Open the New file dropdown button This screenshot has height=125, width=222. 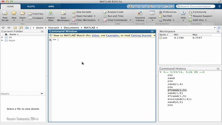click(x=14, y=16)
